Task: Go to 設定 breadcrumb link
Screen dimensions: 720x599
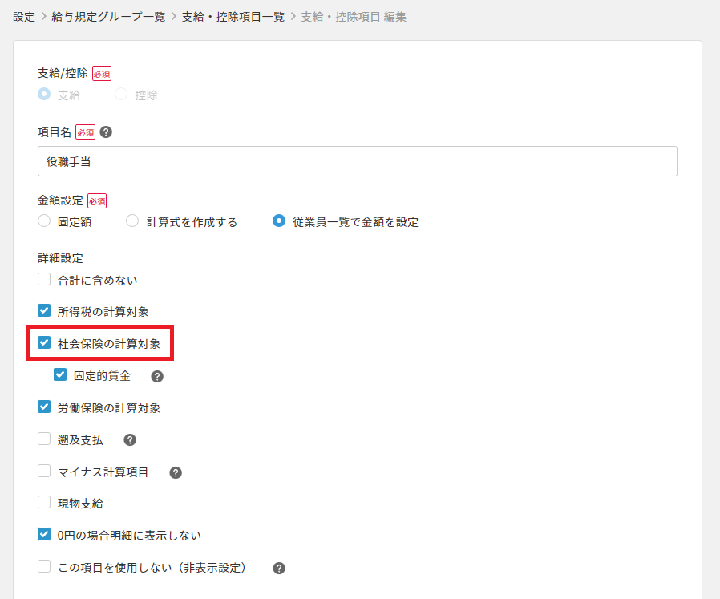Action: (24, 16)
